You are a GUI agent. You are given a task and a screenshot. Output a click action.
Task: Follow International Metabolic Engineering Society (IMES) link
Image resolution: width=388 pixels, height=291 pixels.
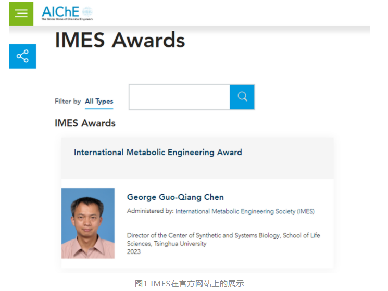[245, 211]
